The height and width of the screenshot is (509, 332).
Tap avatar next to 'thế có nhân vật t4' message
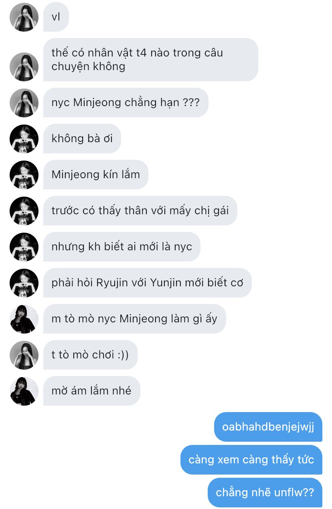pyautogui.click(x=24, y=67)
